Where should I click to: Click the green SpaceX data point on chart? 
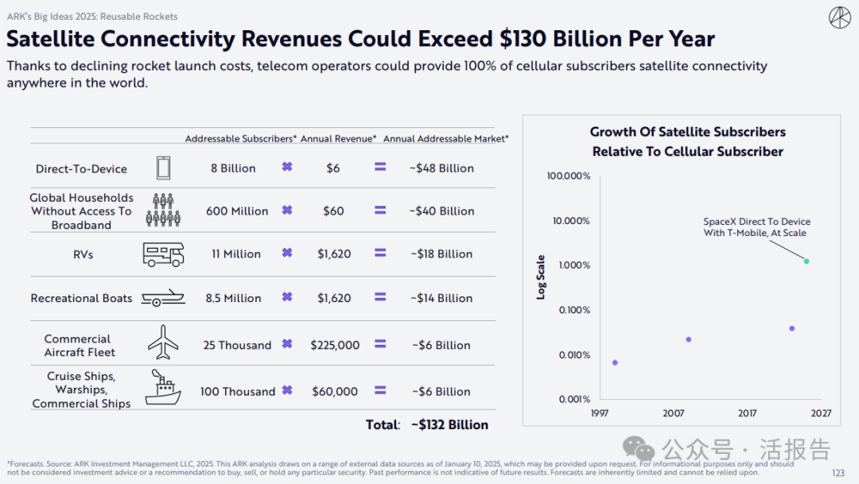click(806, 261)
